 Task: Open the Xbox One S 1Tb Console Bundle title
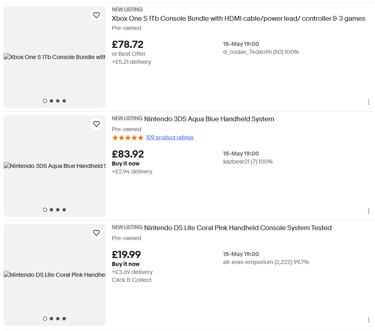[238, 18]
